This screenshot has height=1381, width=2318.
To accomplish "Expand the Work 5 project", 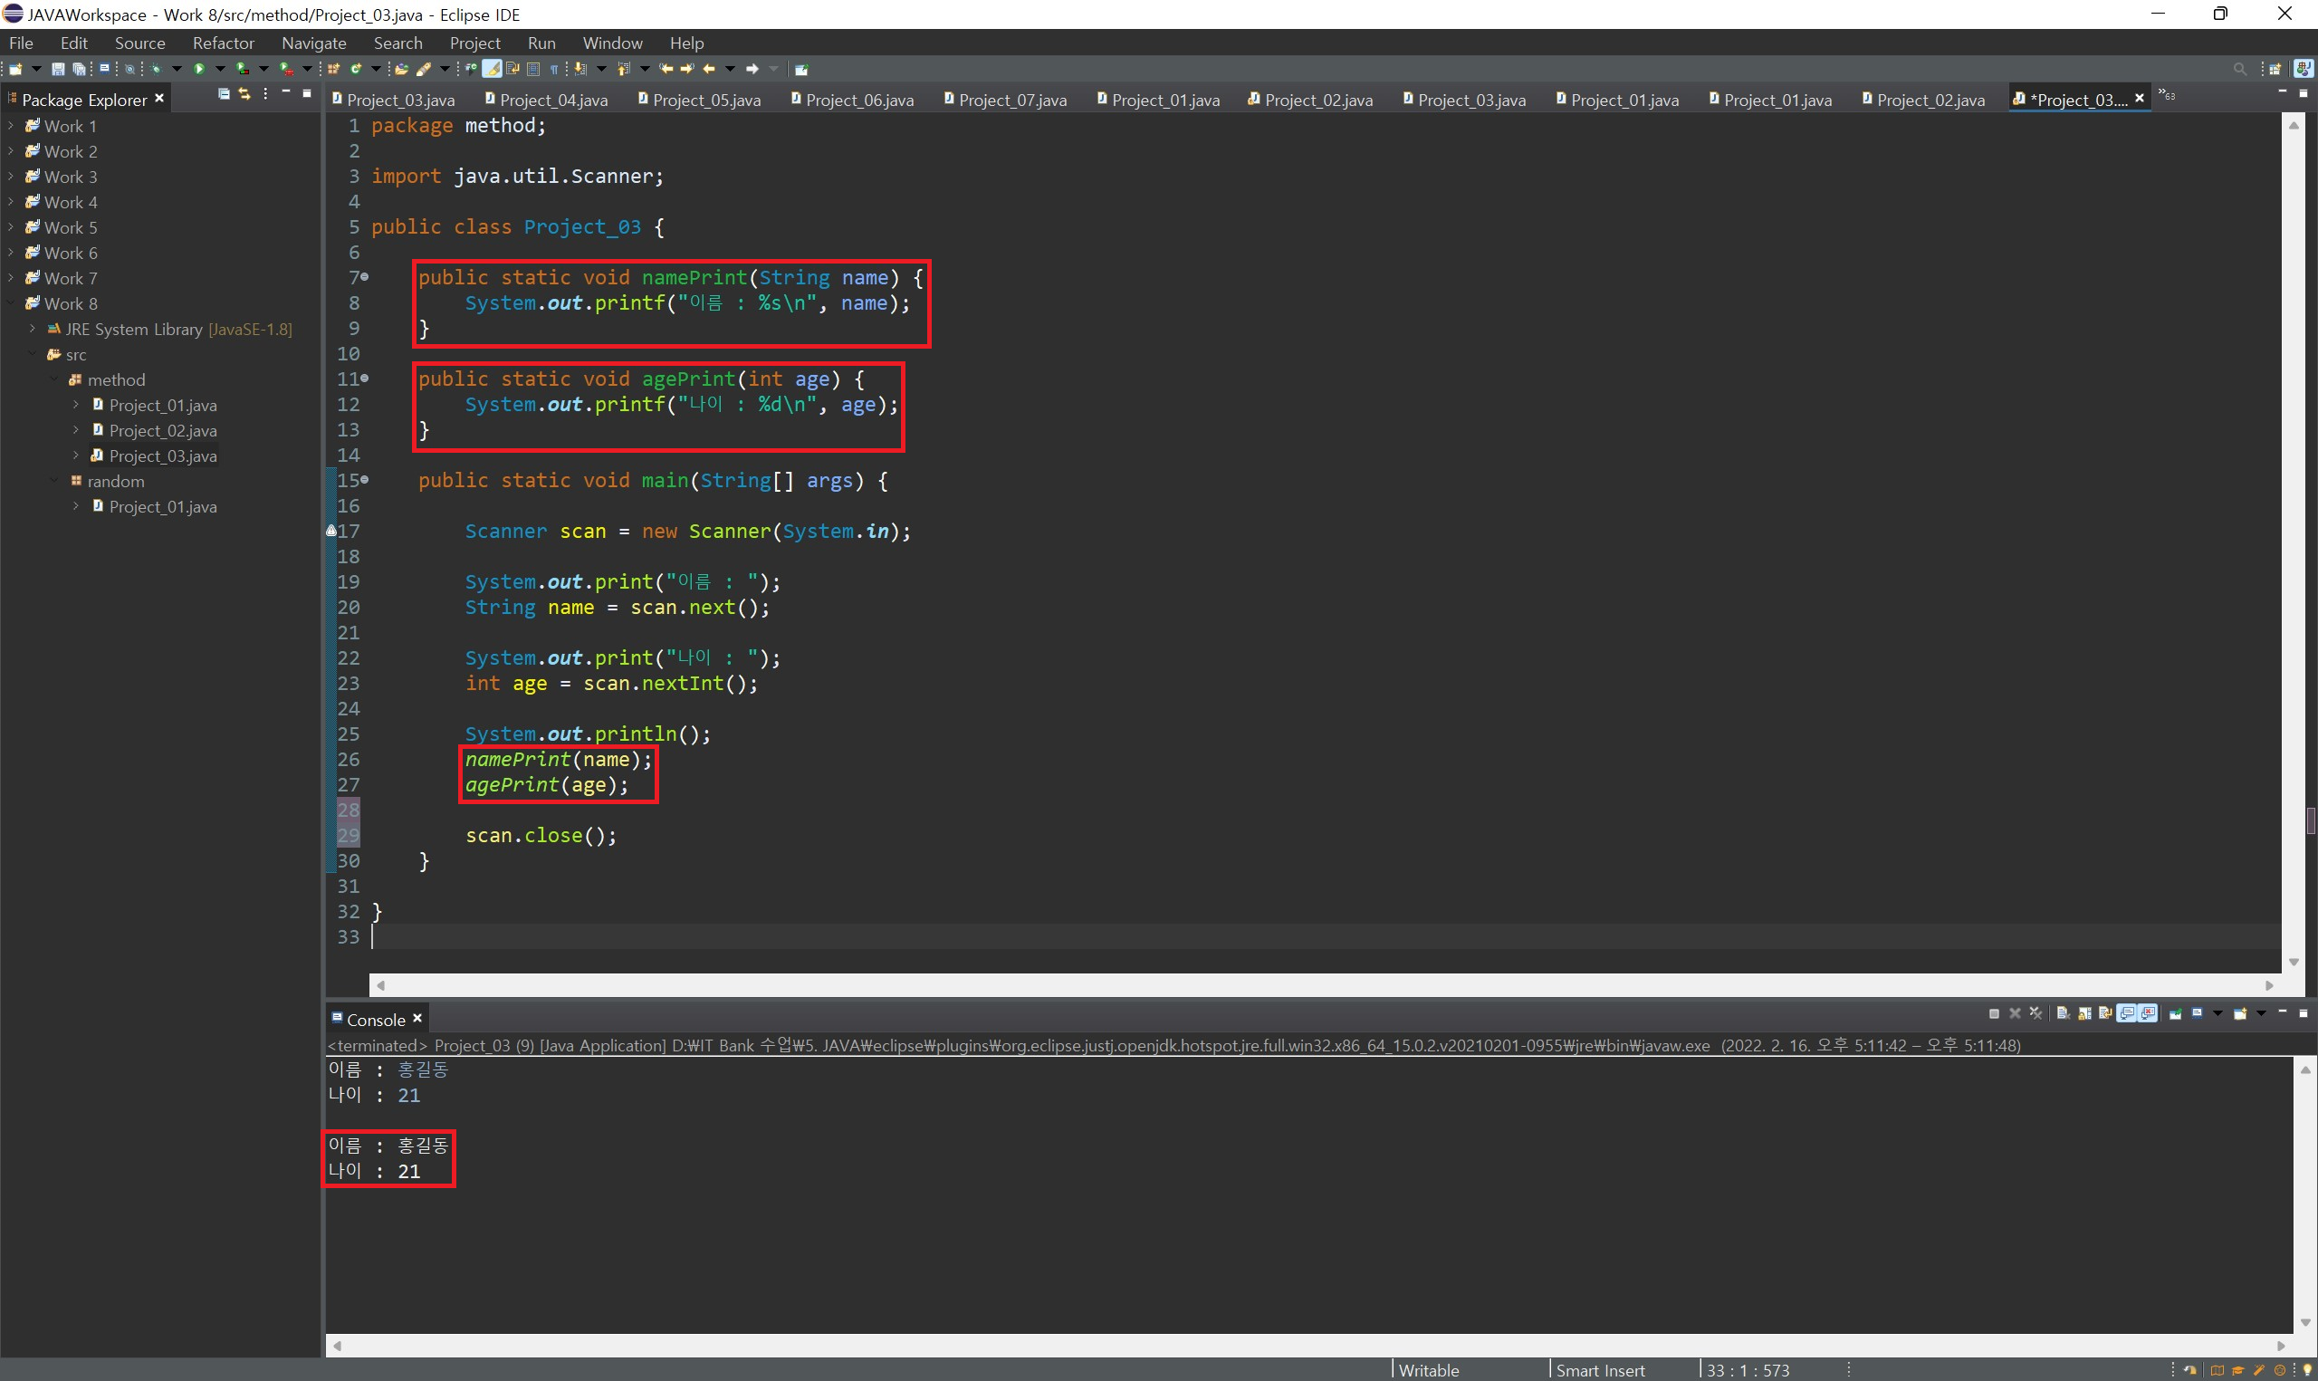I will click(10, 227).
